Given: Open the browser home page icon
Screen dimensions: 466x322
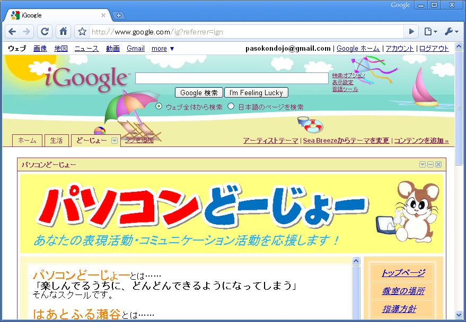Looking at the screenshot, I should (63, 31).
